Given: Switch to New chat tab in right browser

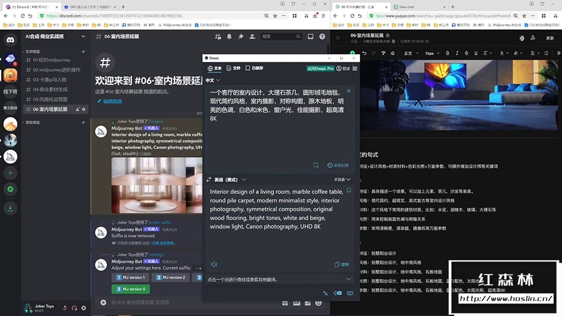Looking at the screenshot, I should click(419, 7).
